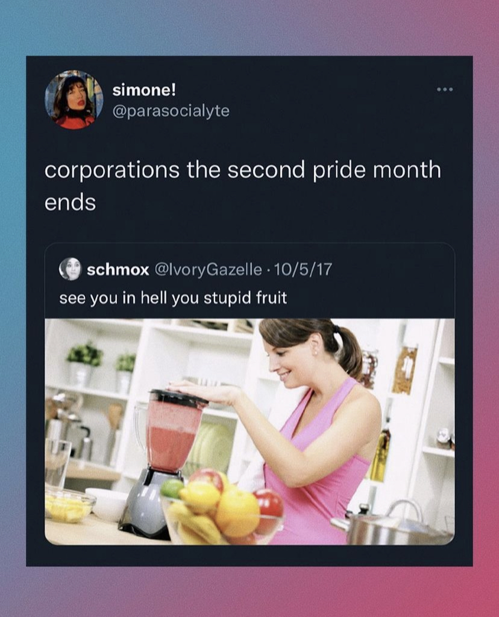Click the simone! display name

pos(144,90)
